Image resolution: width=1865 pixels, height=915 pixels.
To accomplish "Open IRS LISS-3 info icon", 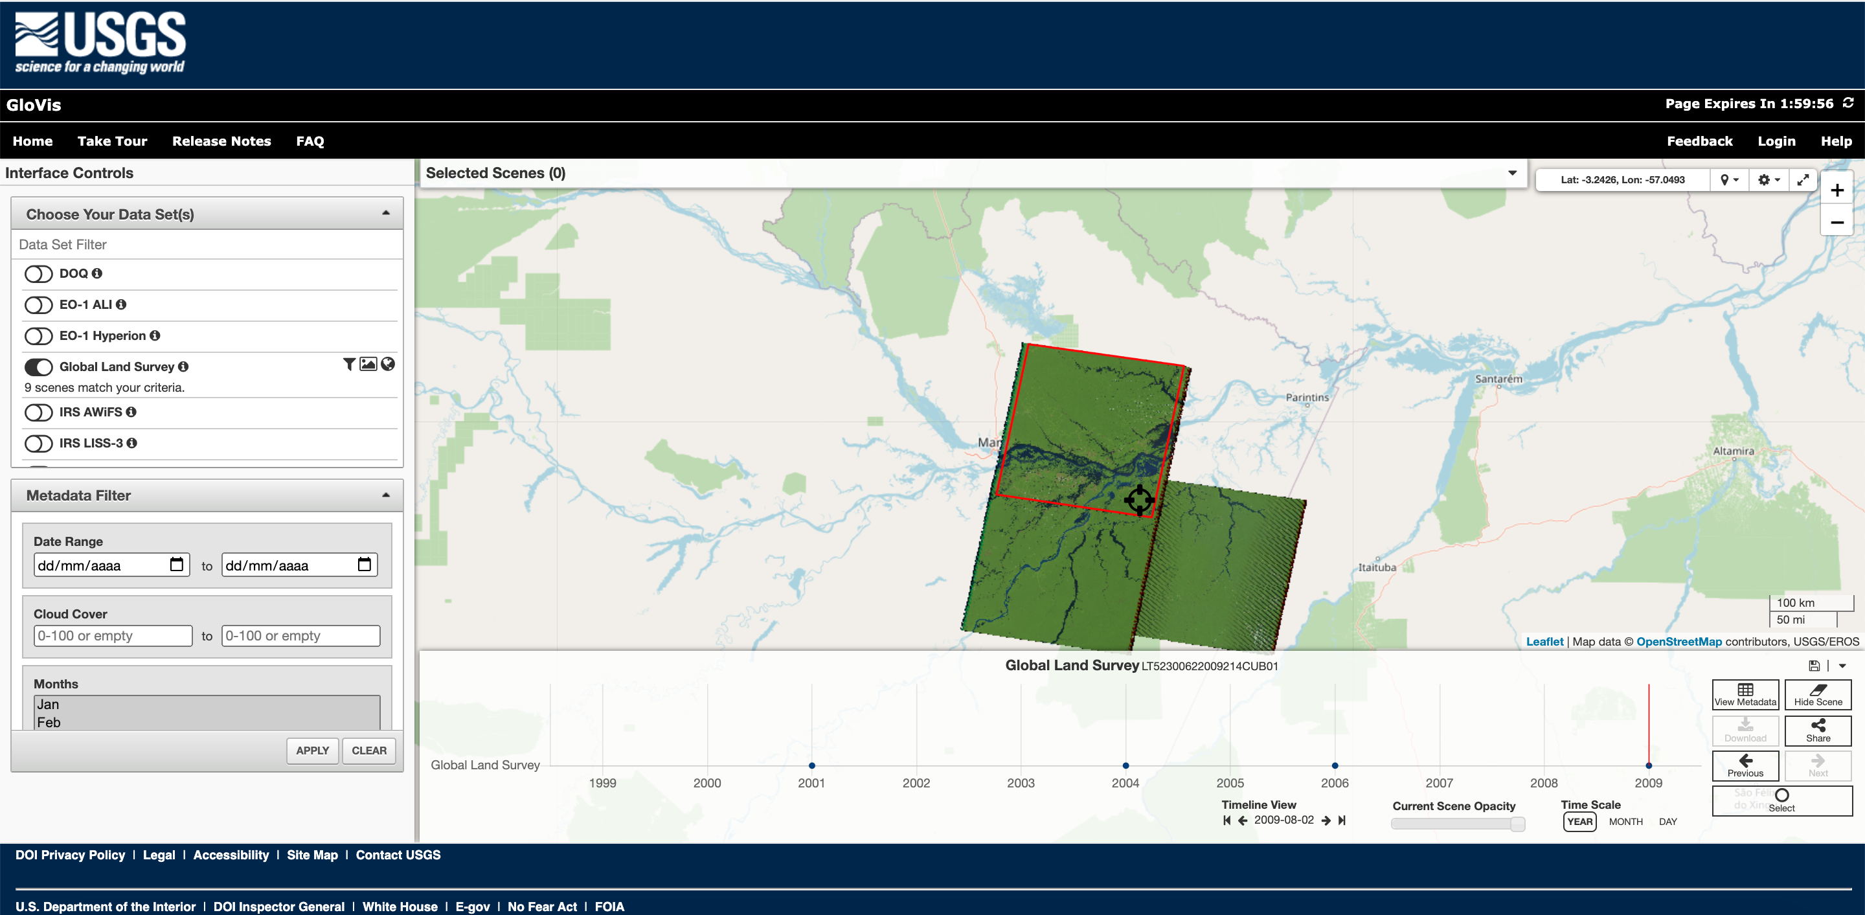I will [131, 443].
